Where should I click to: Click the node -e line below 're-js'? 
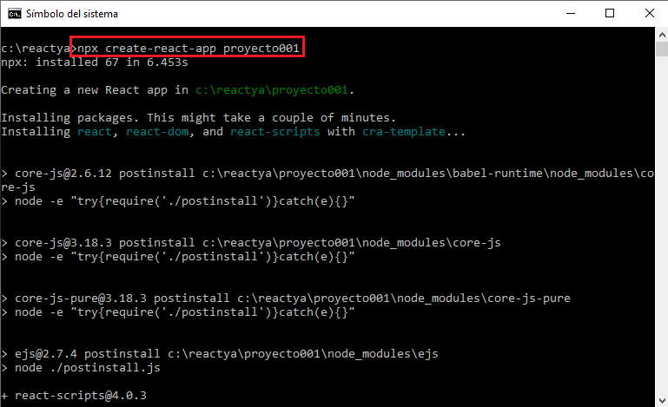coord(178,201)
